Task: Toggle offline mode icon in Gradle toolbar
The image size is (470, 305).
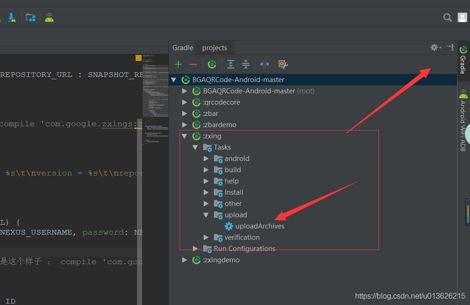Action: [265, 64]
